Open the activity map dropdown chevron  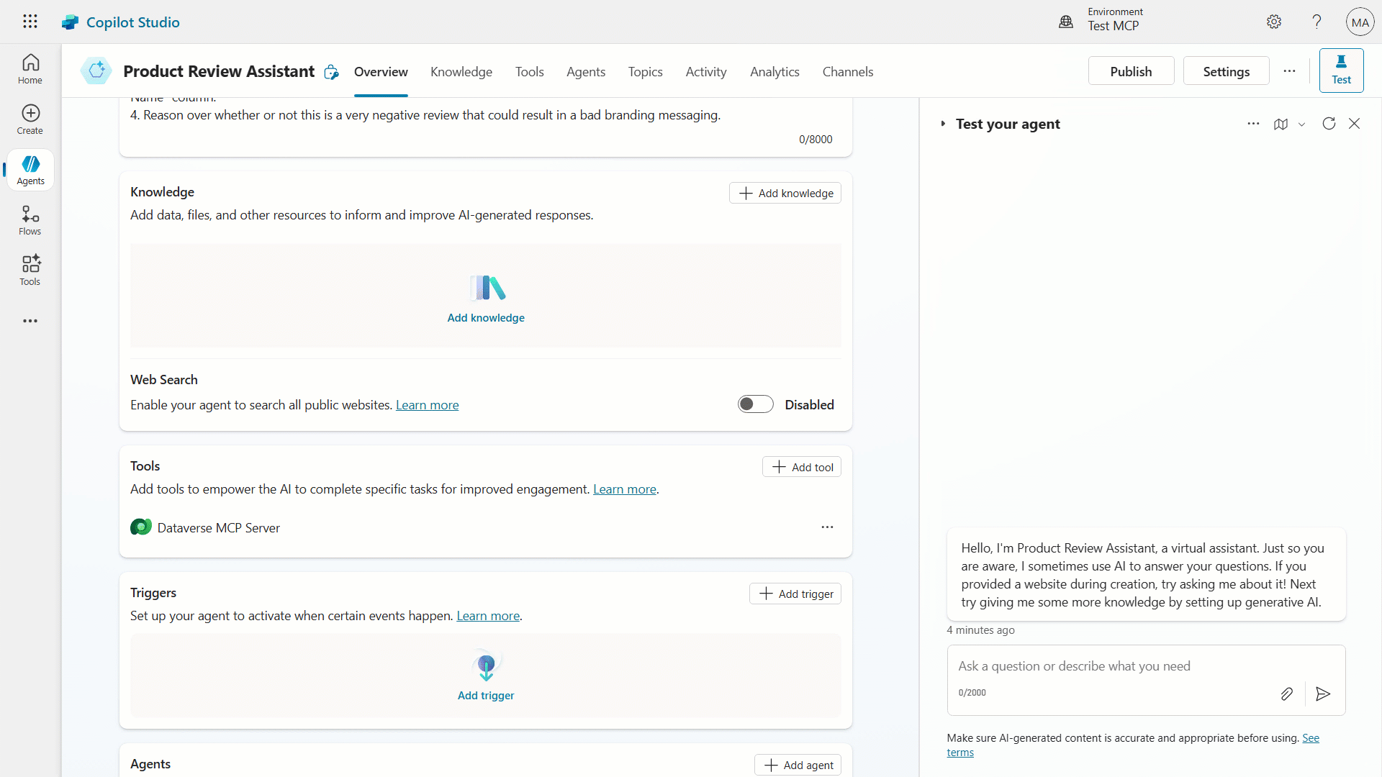coord(1301,124)
